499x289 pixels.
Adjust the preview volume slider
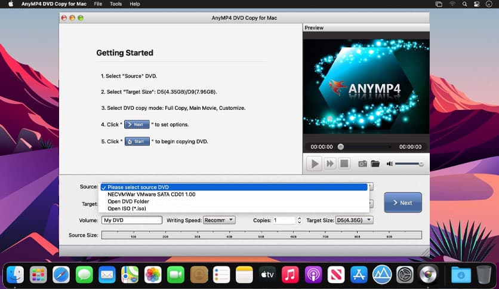coord(409,164)
